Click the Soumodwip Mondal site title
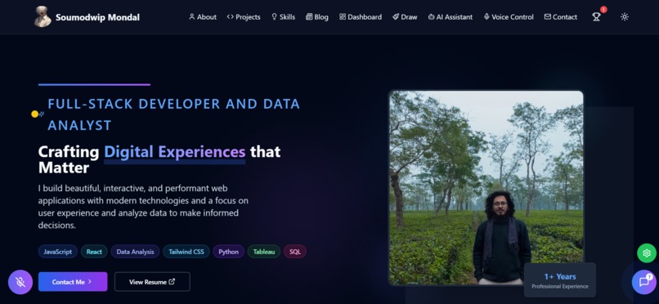This screenshot has width=659, height=304. click(x=97, y=17)
